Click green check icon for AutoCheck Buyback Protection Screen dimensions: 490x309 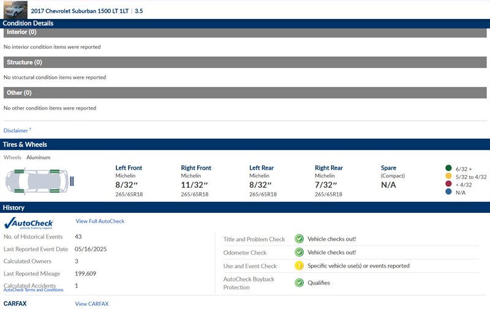(300, 283)
